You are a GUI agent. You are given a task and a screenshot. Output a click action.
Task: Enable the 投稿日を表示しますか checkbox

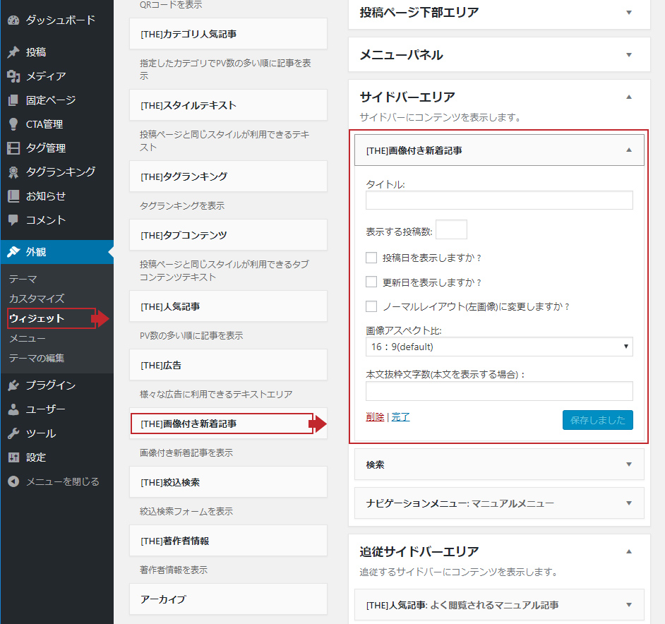tap(371, 258)
